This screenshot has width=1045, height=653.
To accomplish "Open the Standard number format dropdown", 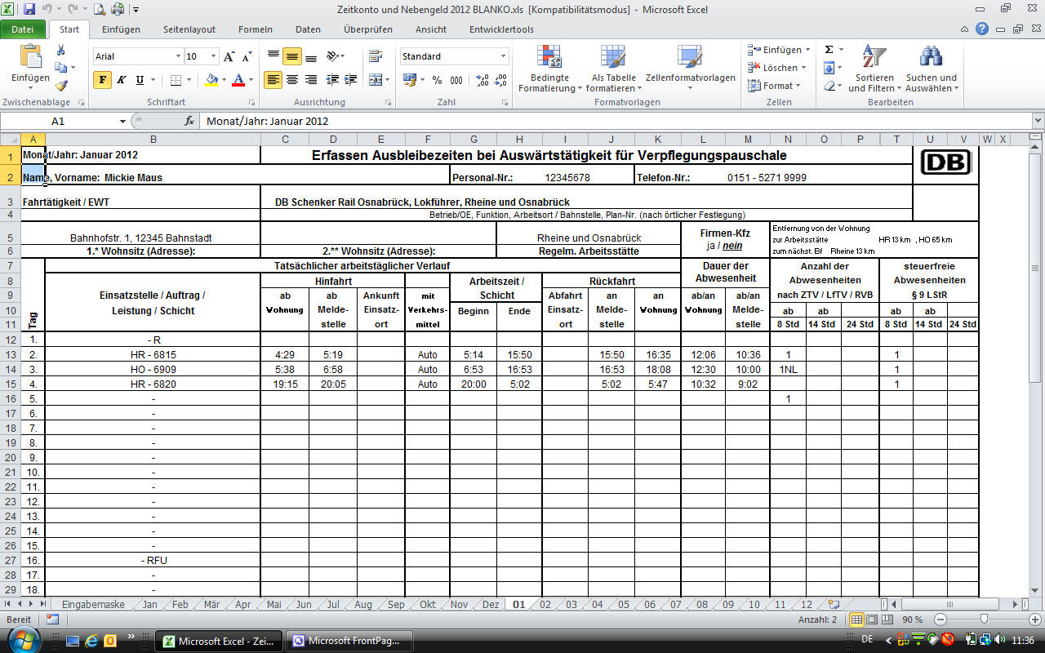I will pos(503,56).
